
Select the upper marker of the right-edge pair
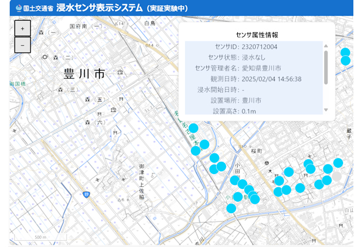[x=345, y=52]
